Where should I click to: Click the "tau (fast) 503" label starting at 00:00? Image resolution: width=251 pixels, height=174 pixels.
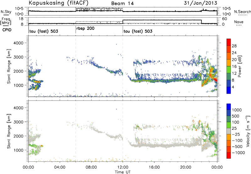pyautogui.click(x=44, y=31)
